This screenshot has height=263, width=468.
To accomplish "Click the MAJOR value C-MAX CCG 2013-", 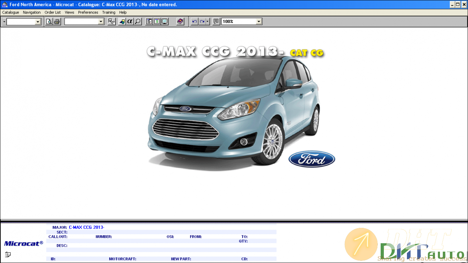I will point(86,227).
